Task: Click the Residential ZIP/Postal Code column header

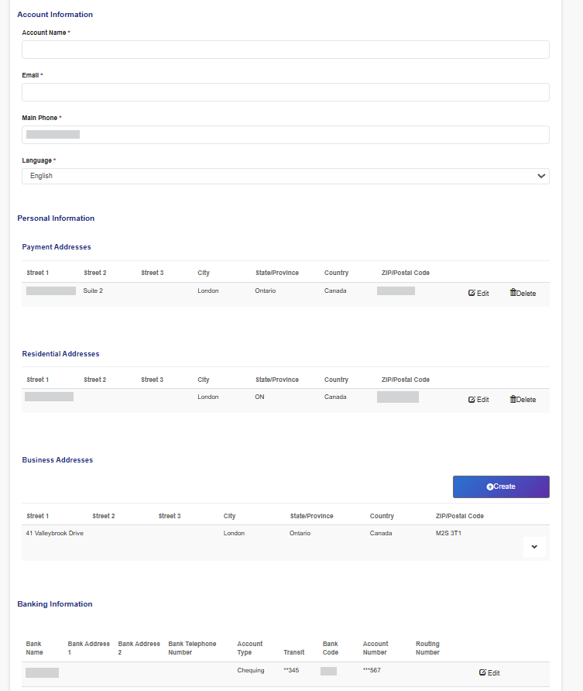Action: coord(405,380)
